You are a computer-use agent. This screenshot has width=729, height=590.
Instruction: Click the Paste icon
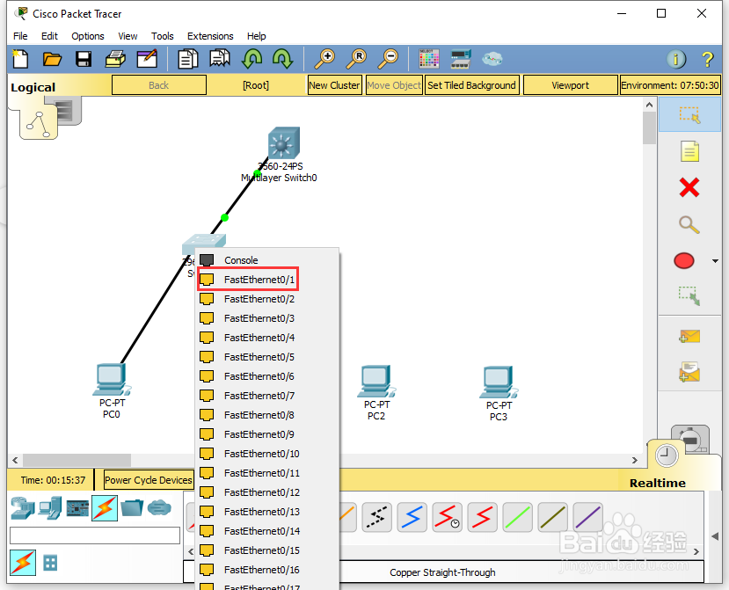coord(220,60)
